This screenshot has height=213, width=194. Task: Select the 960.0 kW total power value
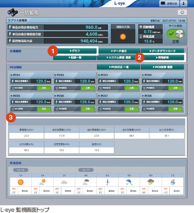pyautogui.click(x=93, y=27)
